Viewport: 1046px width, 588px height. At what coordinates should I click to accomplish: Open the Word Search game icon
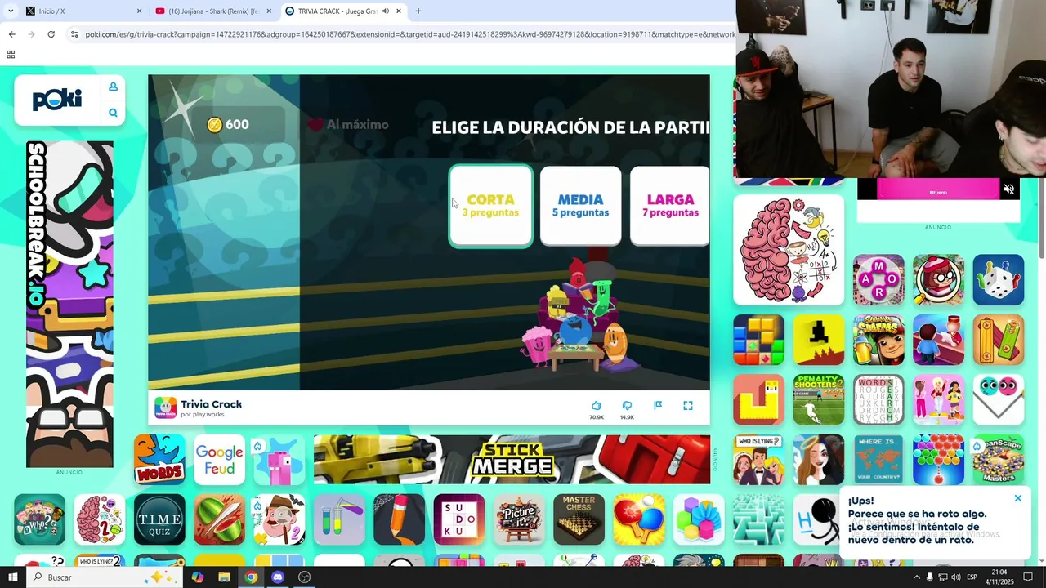(x=878, y=399)
